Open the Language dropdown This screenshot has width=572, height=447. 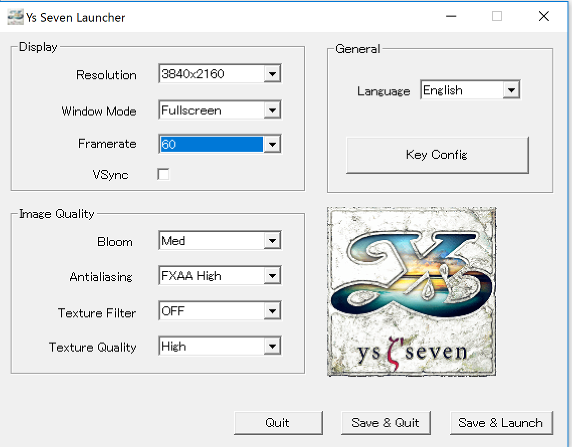pos(470,90)
